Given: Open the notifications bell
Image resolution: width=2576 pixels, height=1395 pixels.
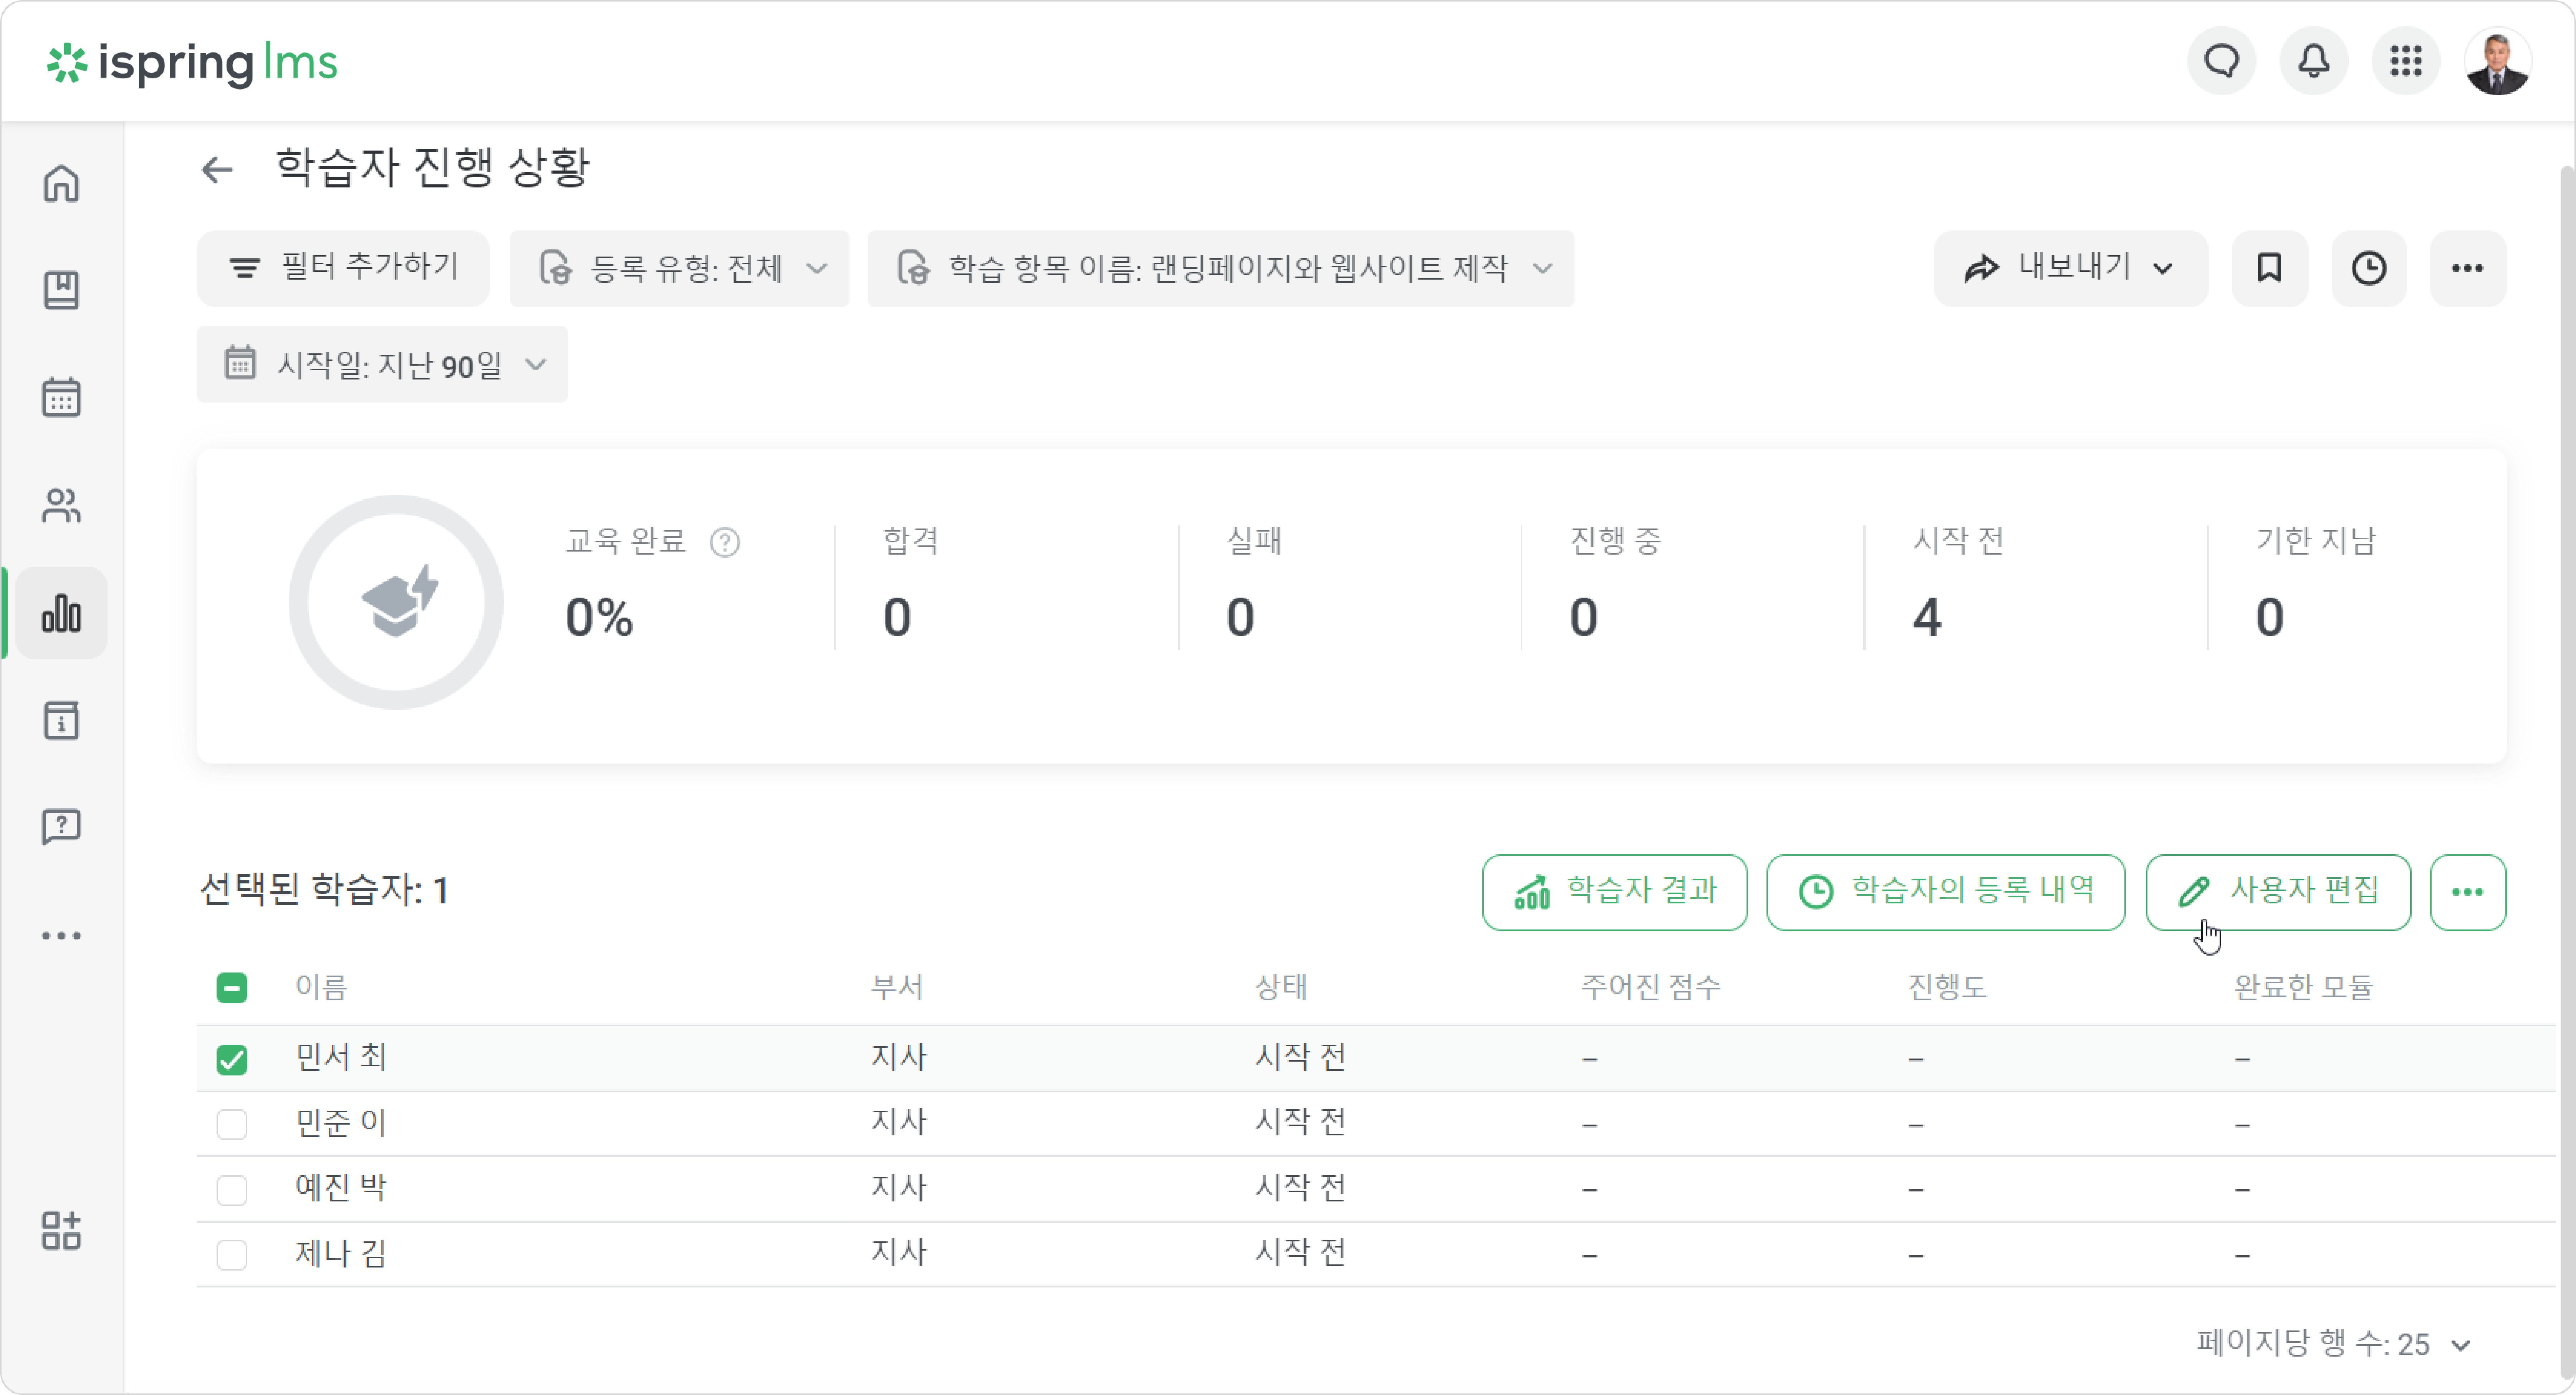Looking at the screenshot, I should [2313, 62].
